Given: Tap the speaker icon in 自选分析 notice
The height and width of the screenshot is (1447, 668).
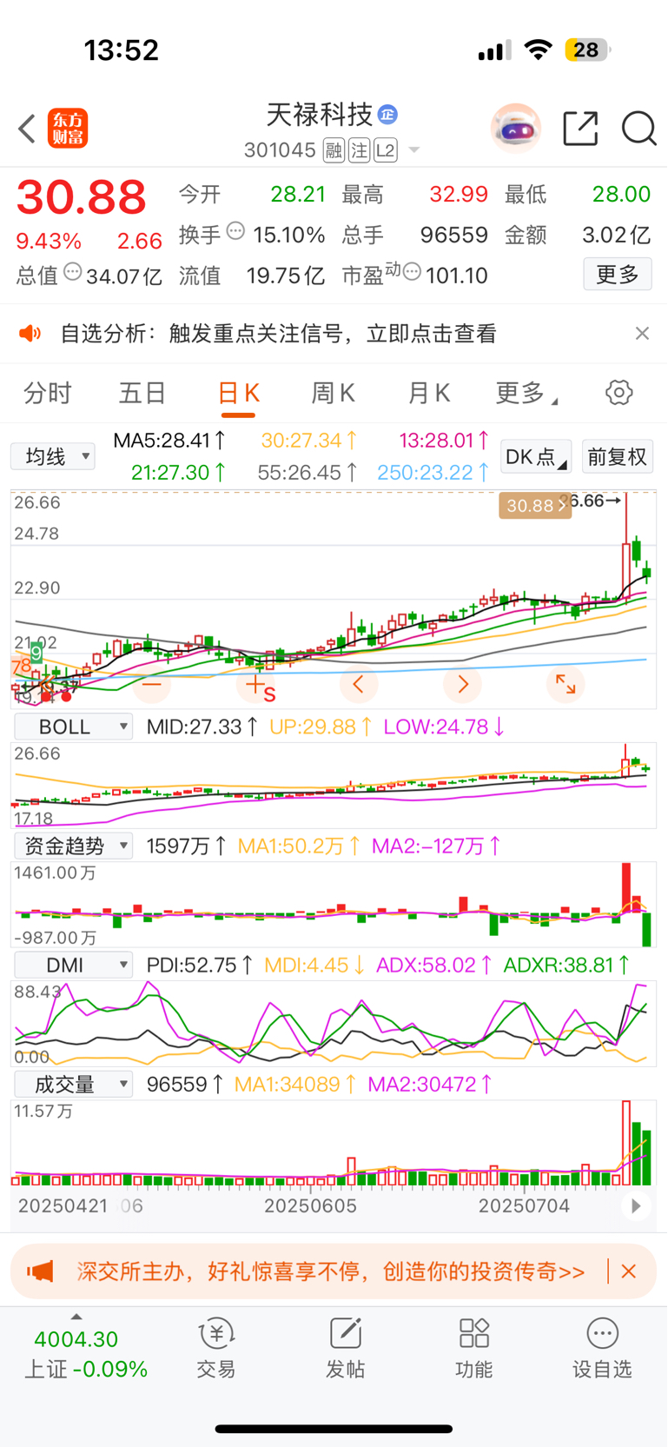Looking at the screenshot, I should (30, 334).
